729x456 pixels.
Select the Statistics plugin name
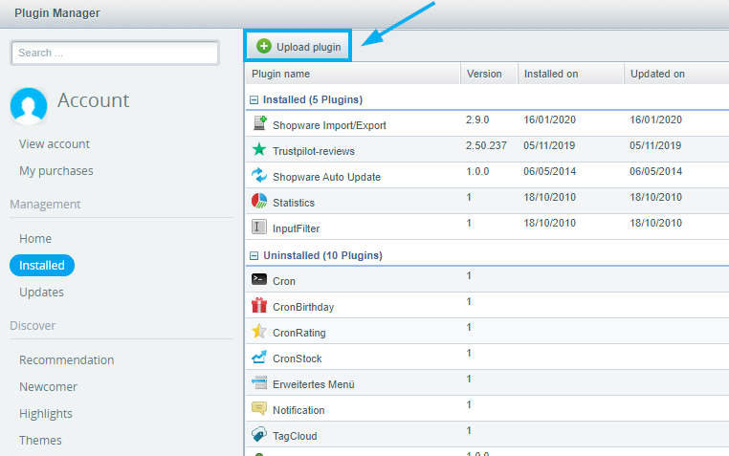click(x=294, y=203)
